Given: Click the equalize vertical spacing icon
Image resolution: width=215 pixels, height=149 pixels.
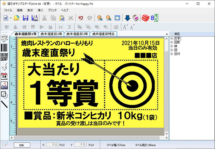Looking at the screenshot, I should [70, 27].
